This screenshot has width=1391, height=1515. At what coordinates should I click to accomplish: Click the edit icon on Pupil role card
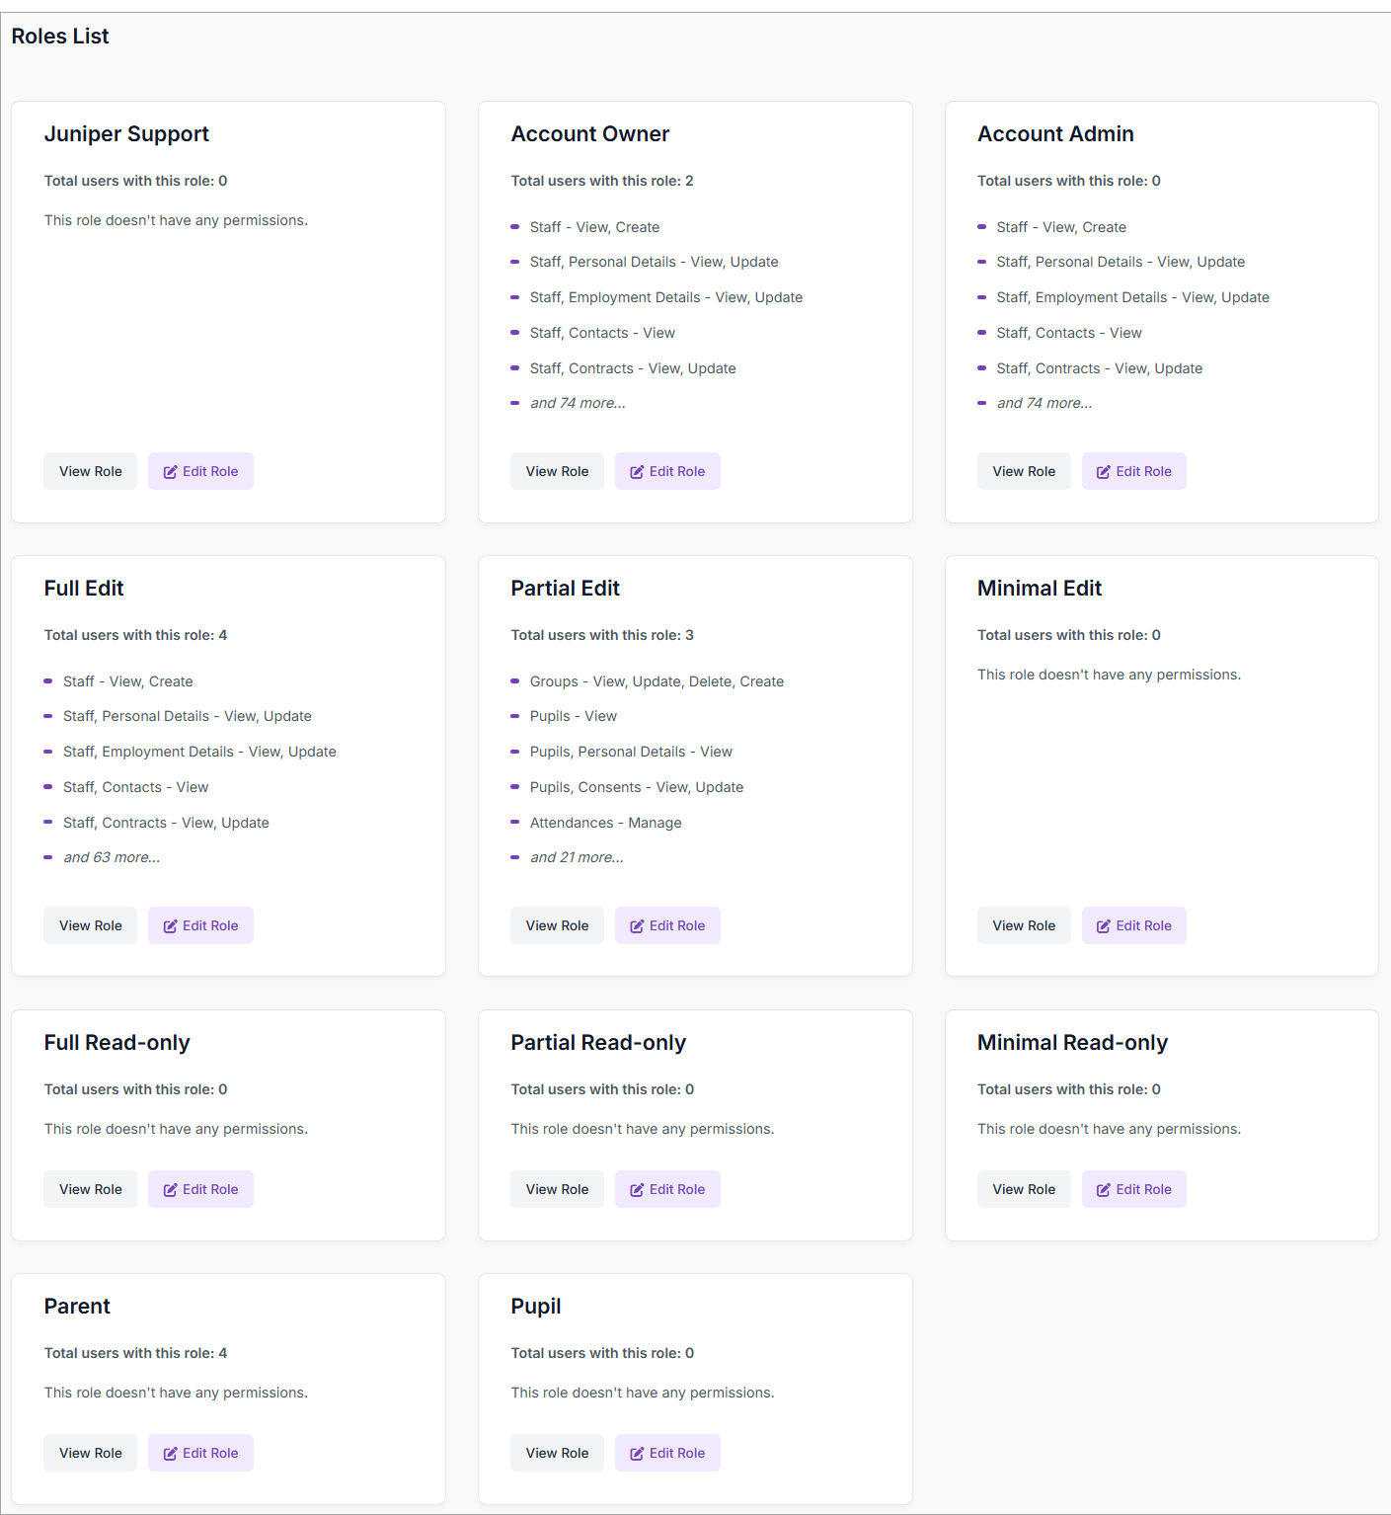[637, 1454]
